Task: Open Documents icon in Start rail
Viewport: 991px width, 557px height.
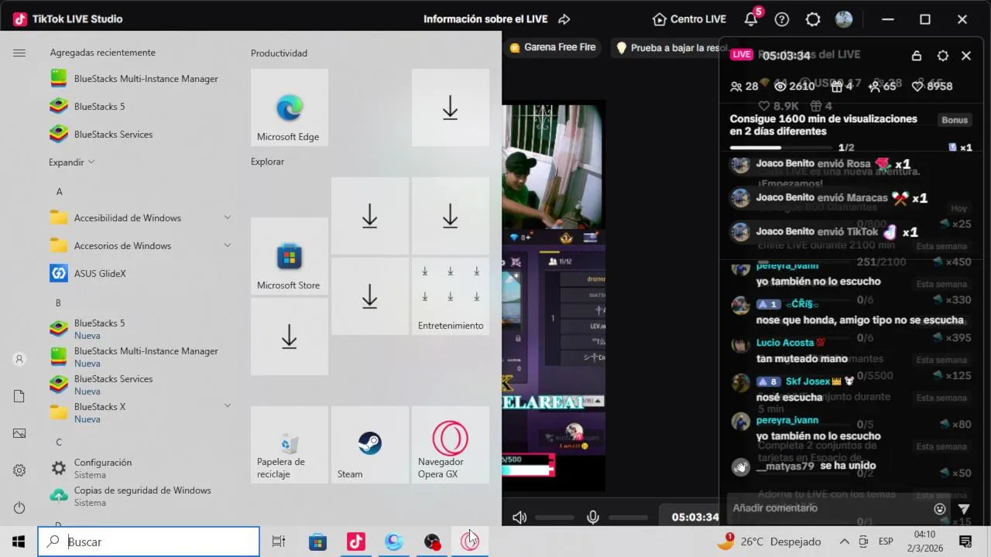Action: pyautogui.click(x=19, y=396)
